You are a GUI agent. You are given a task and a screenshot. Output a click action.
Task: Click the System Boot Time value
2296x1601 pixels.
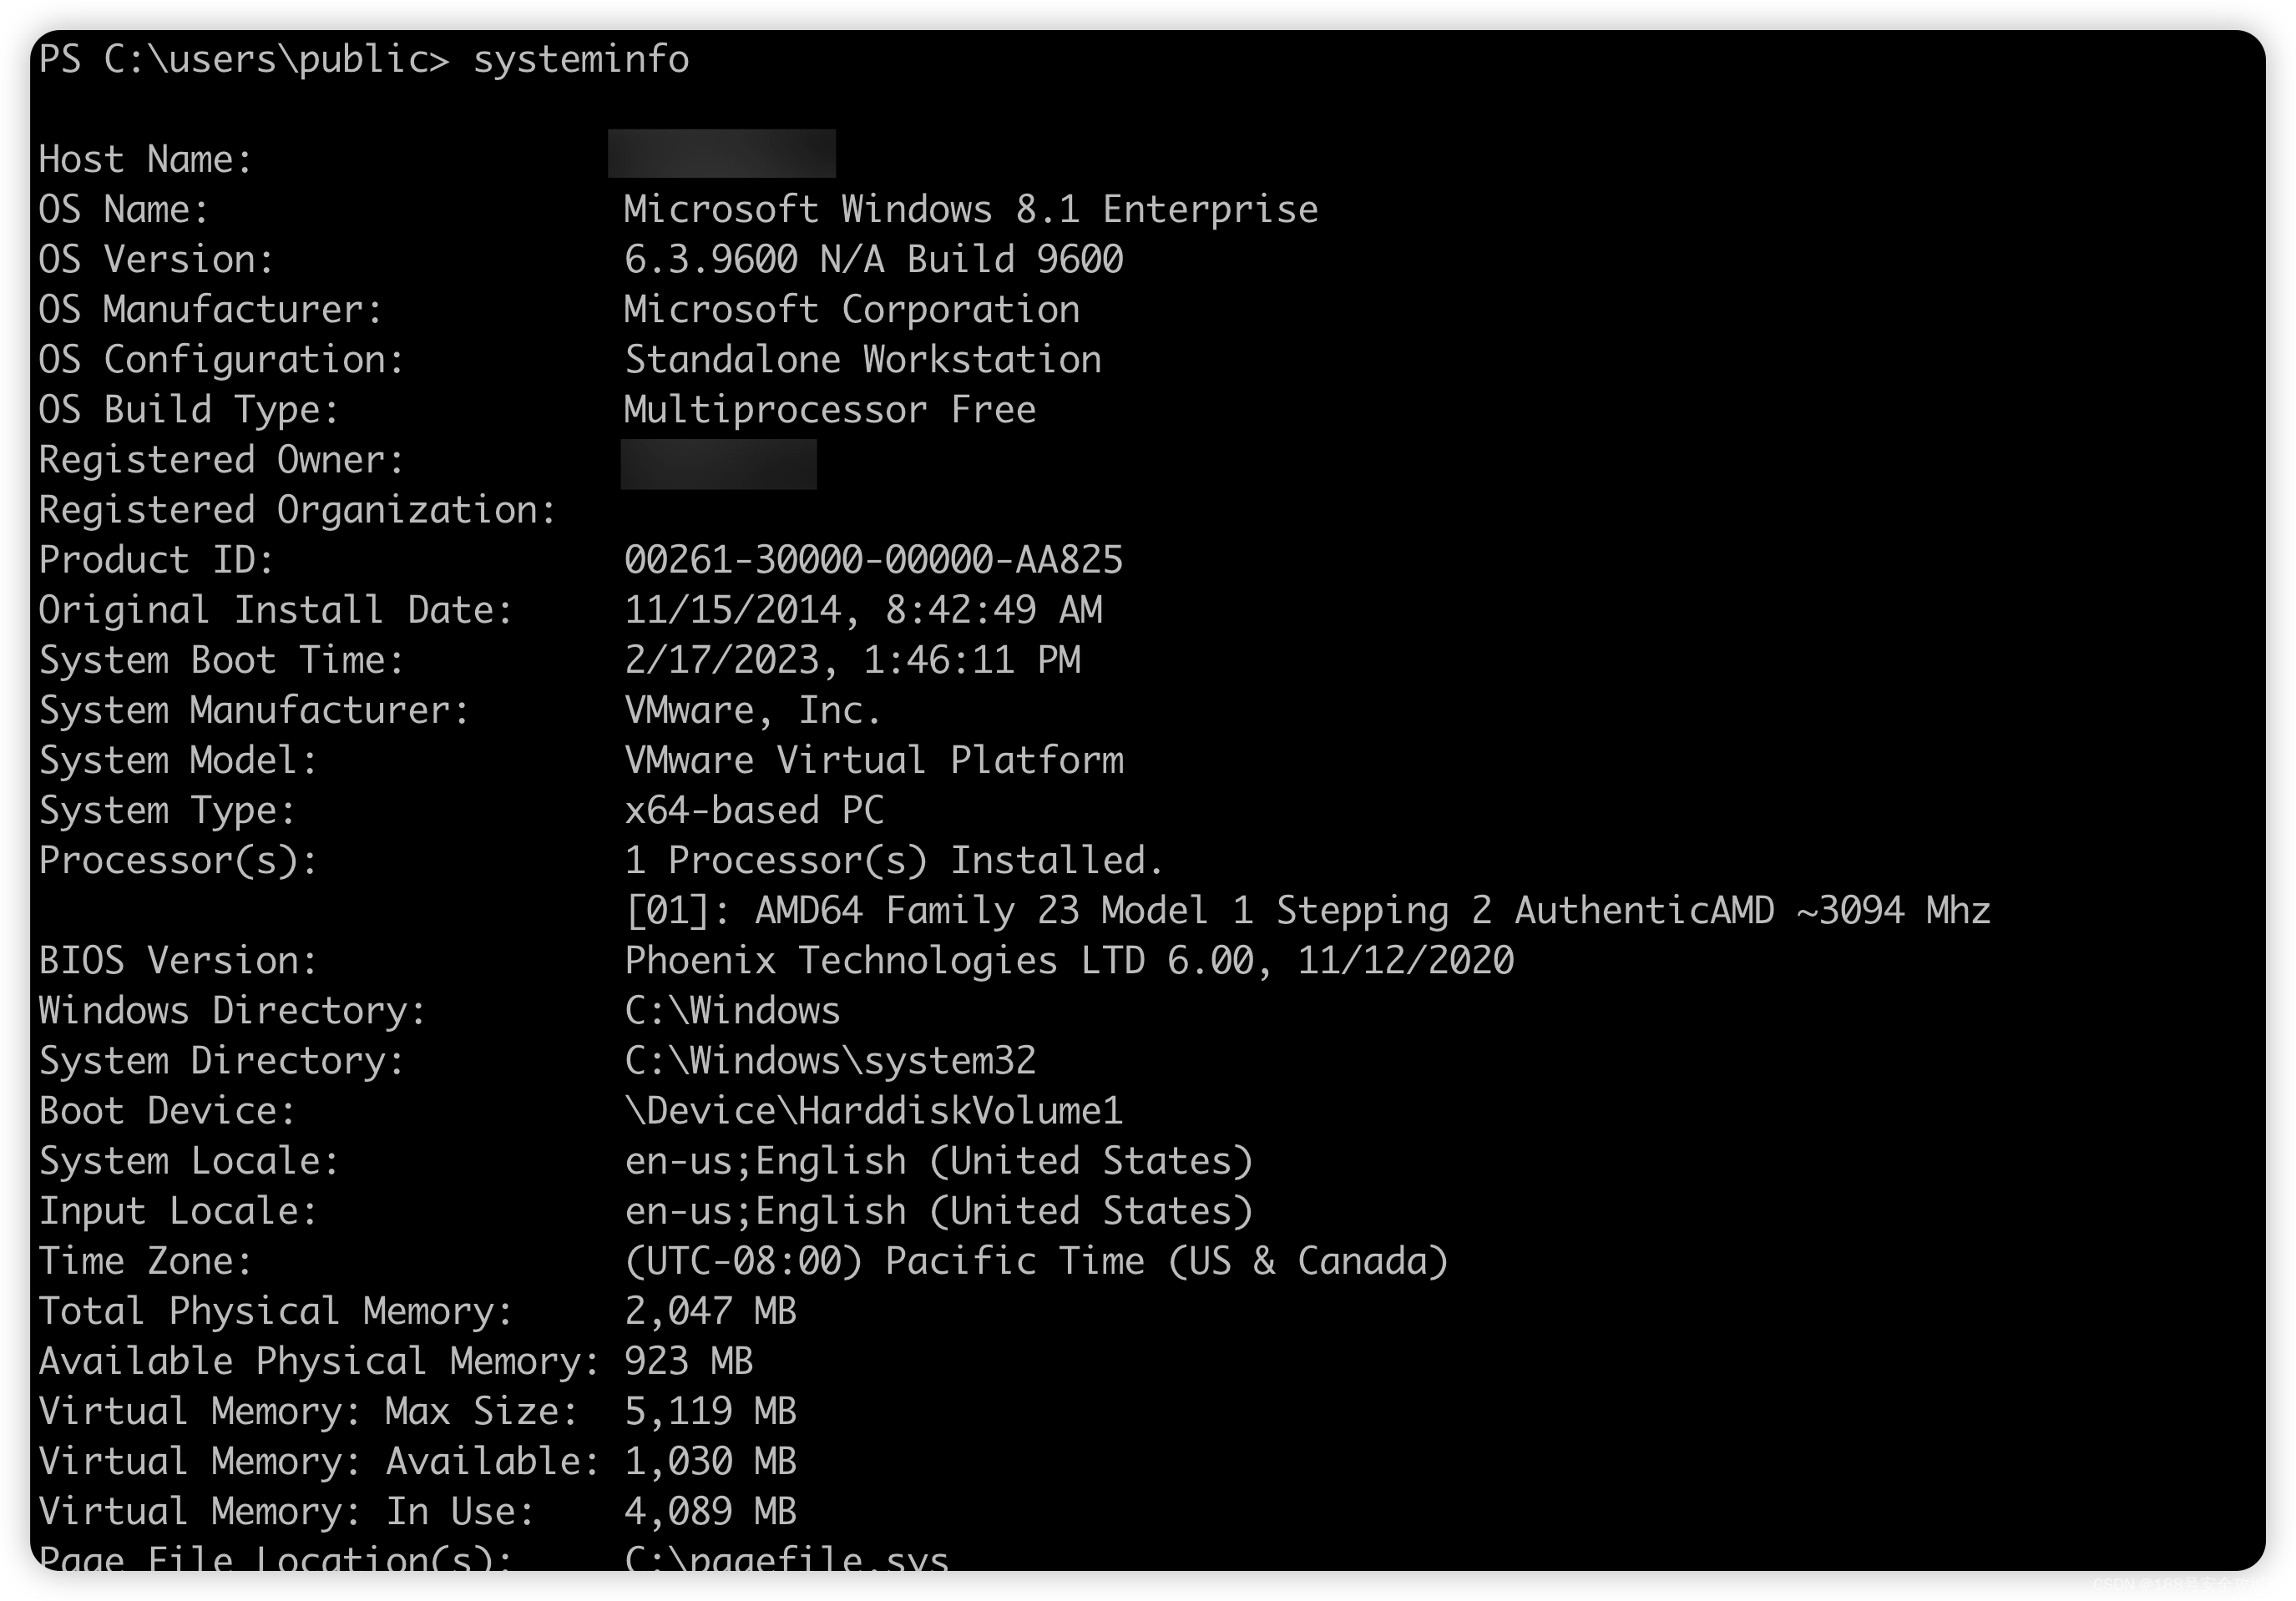click(x=852, y=660)
